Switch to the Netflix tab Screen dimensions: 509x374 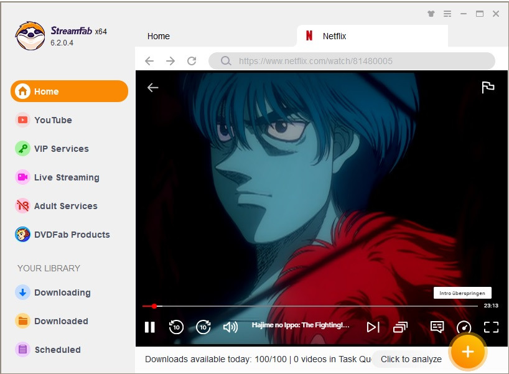pyautogui.click(x=372, y=36)
